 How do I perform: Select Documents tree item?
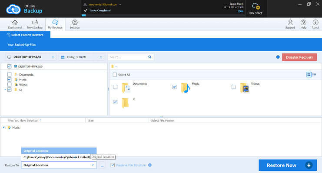click(x=26, y=75)
